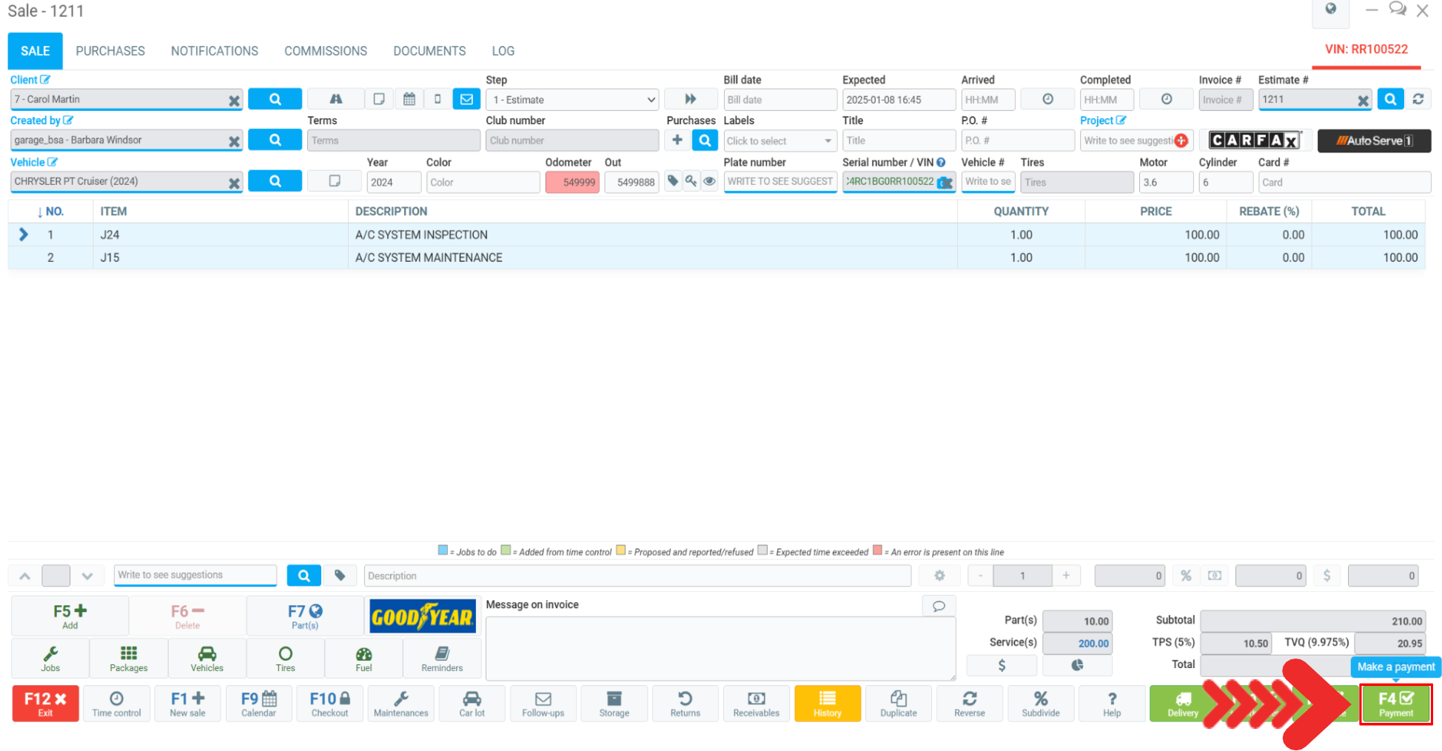This screenshot has width=1442, height=751.
Task: Expand the Labels click to select dropdown
Action: tap(779, 141)
